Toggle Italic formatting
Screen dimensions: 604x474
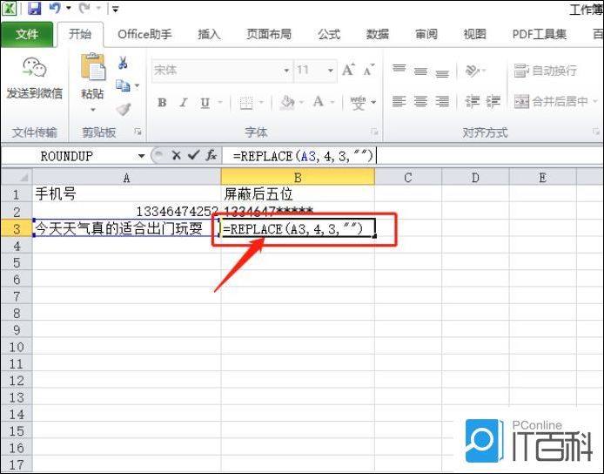click(x=184, y=103)
